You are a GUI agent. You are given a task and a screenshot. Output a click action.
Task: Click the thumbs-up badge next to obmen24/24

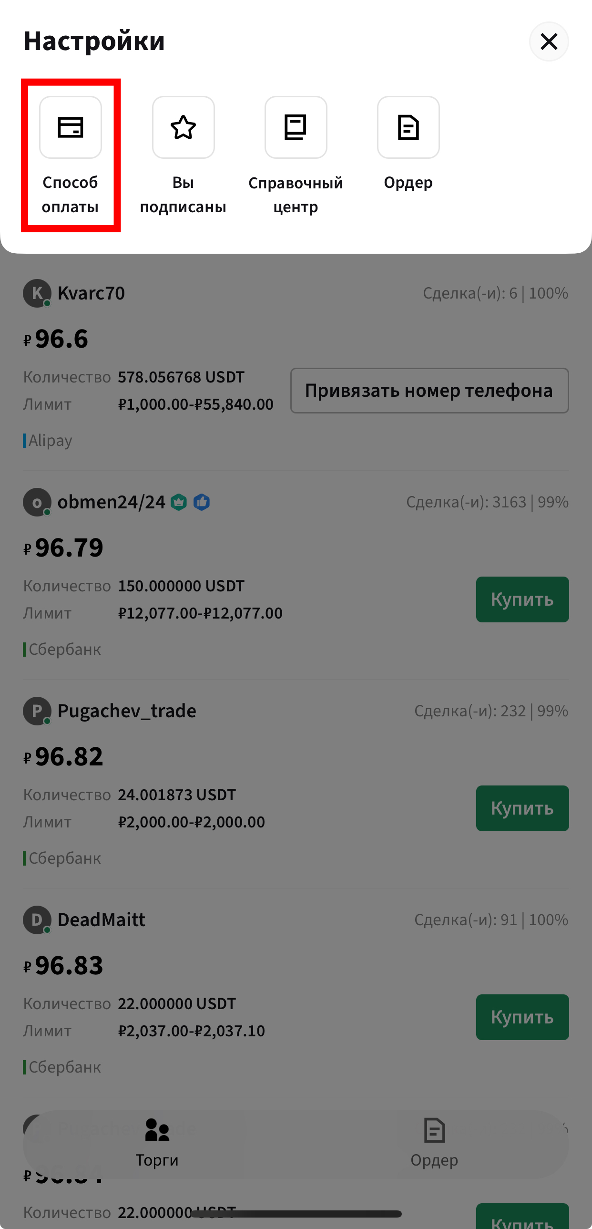pos(202,502)
